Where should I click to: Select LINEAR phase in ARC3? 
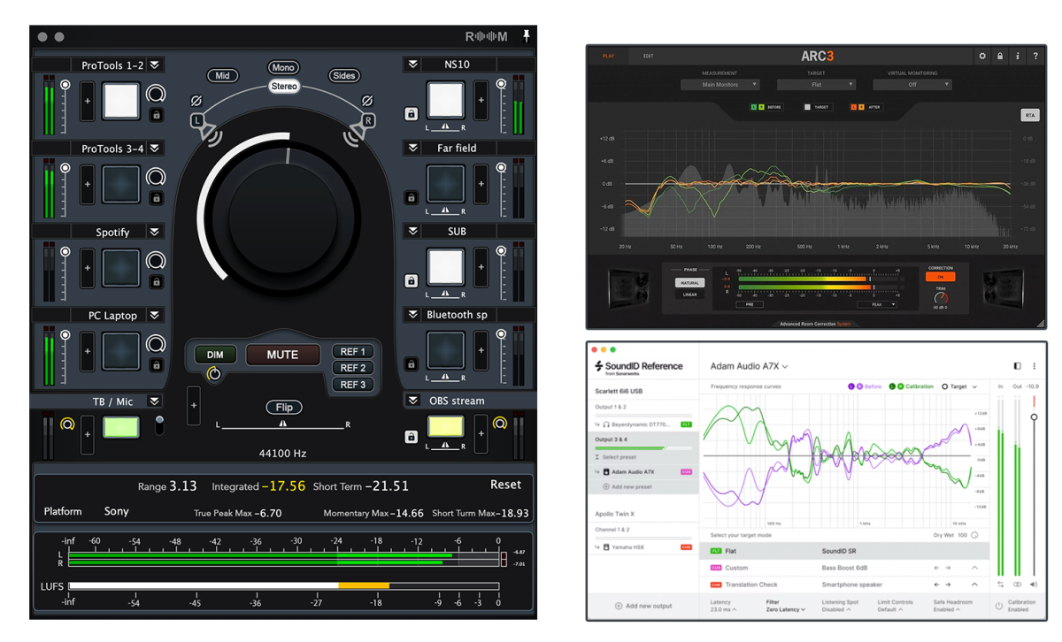(689, 294)
